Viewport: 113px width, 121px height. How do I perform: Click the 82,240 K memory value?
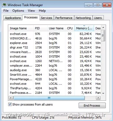click(x=86, y=34)
